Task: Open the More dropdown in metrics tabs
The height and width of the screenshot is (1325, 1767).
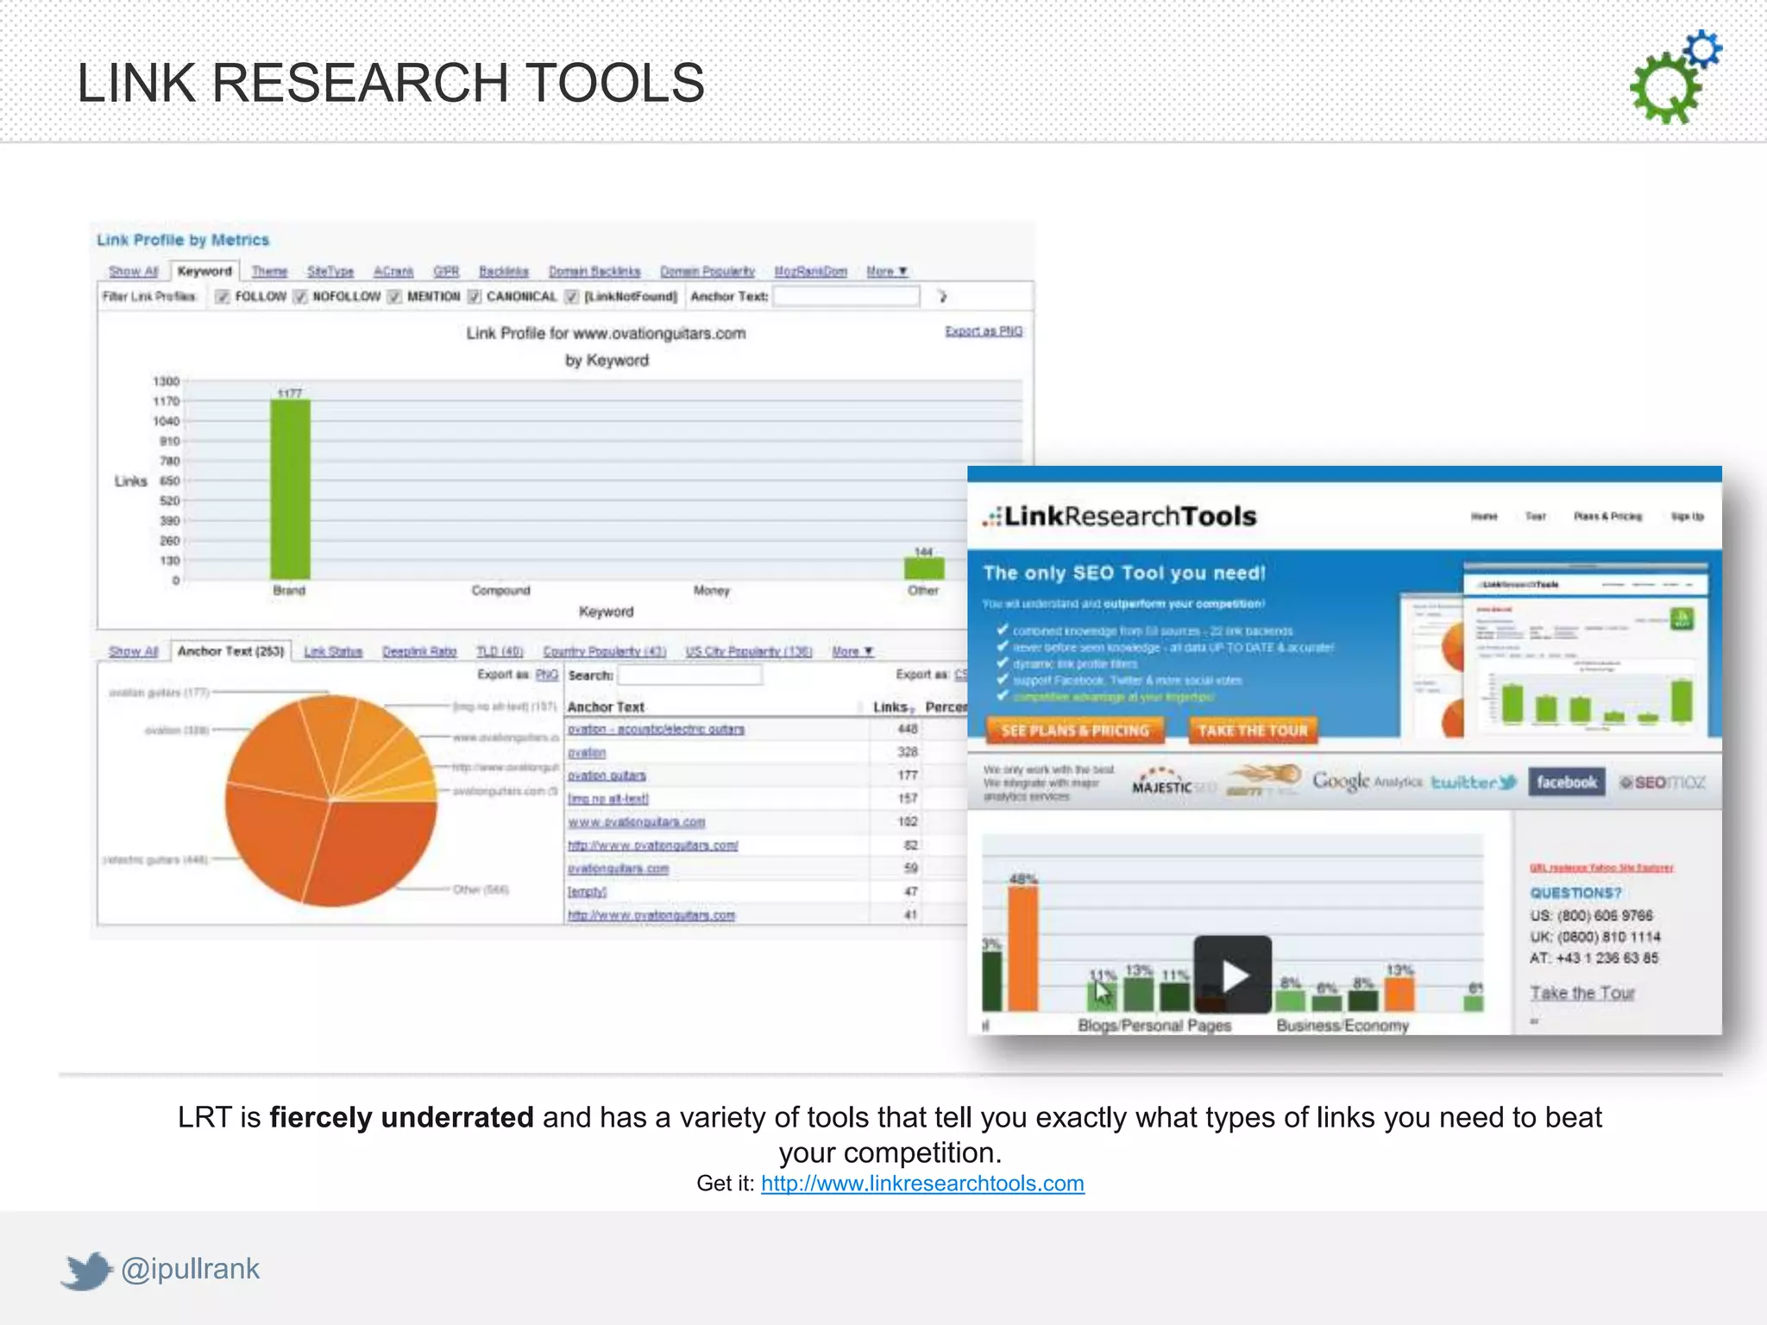Action: 886,271
